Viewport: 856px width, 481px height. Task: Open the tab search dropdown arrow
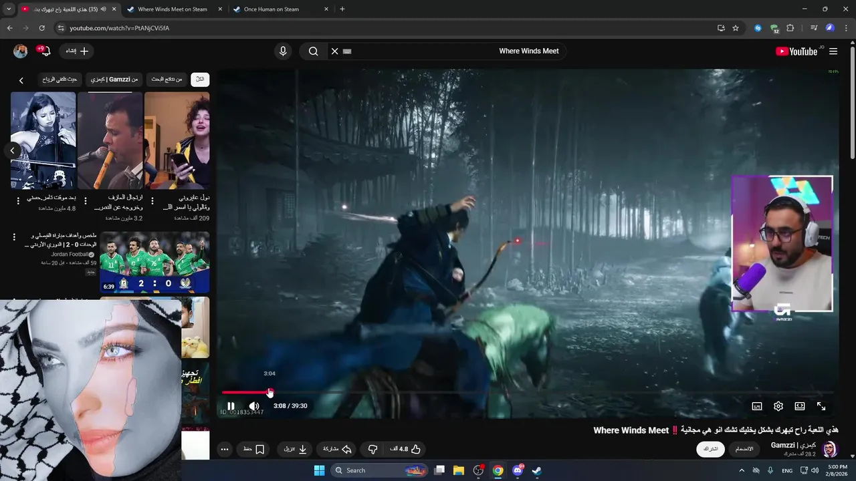pos(9,9)
